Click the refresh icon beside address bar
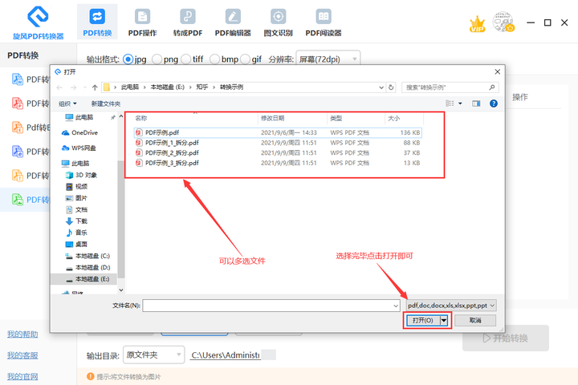The image size is (578, 385). tap(391, 87)
